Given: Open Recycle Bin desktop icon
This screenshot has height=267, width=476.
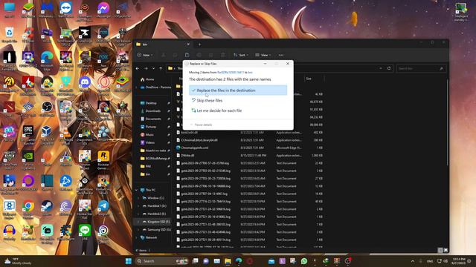Looking at the screenshot, I should pyautogui.click(x=9, y=35).
